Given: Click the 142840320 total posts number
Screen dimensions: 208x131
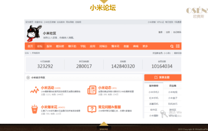Looking at the screenshot, I should click(123, 66).
